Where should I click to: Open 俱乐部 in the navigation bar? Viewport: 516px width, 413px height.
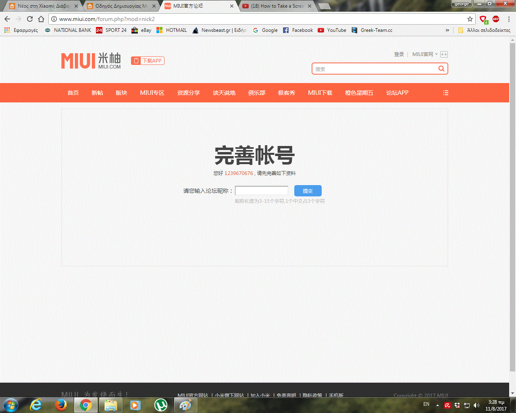coord(257,93)
